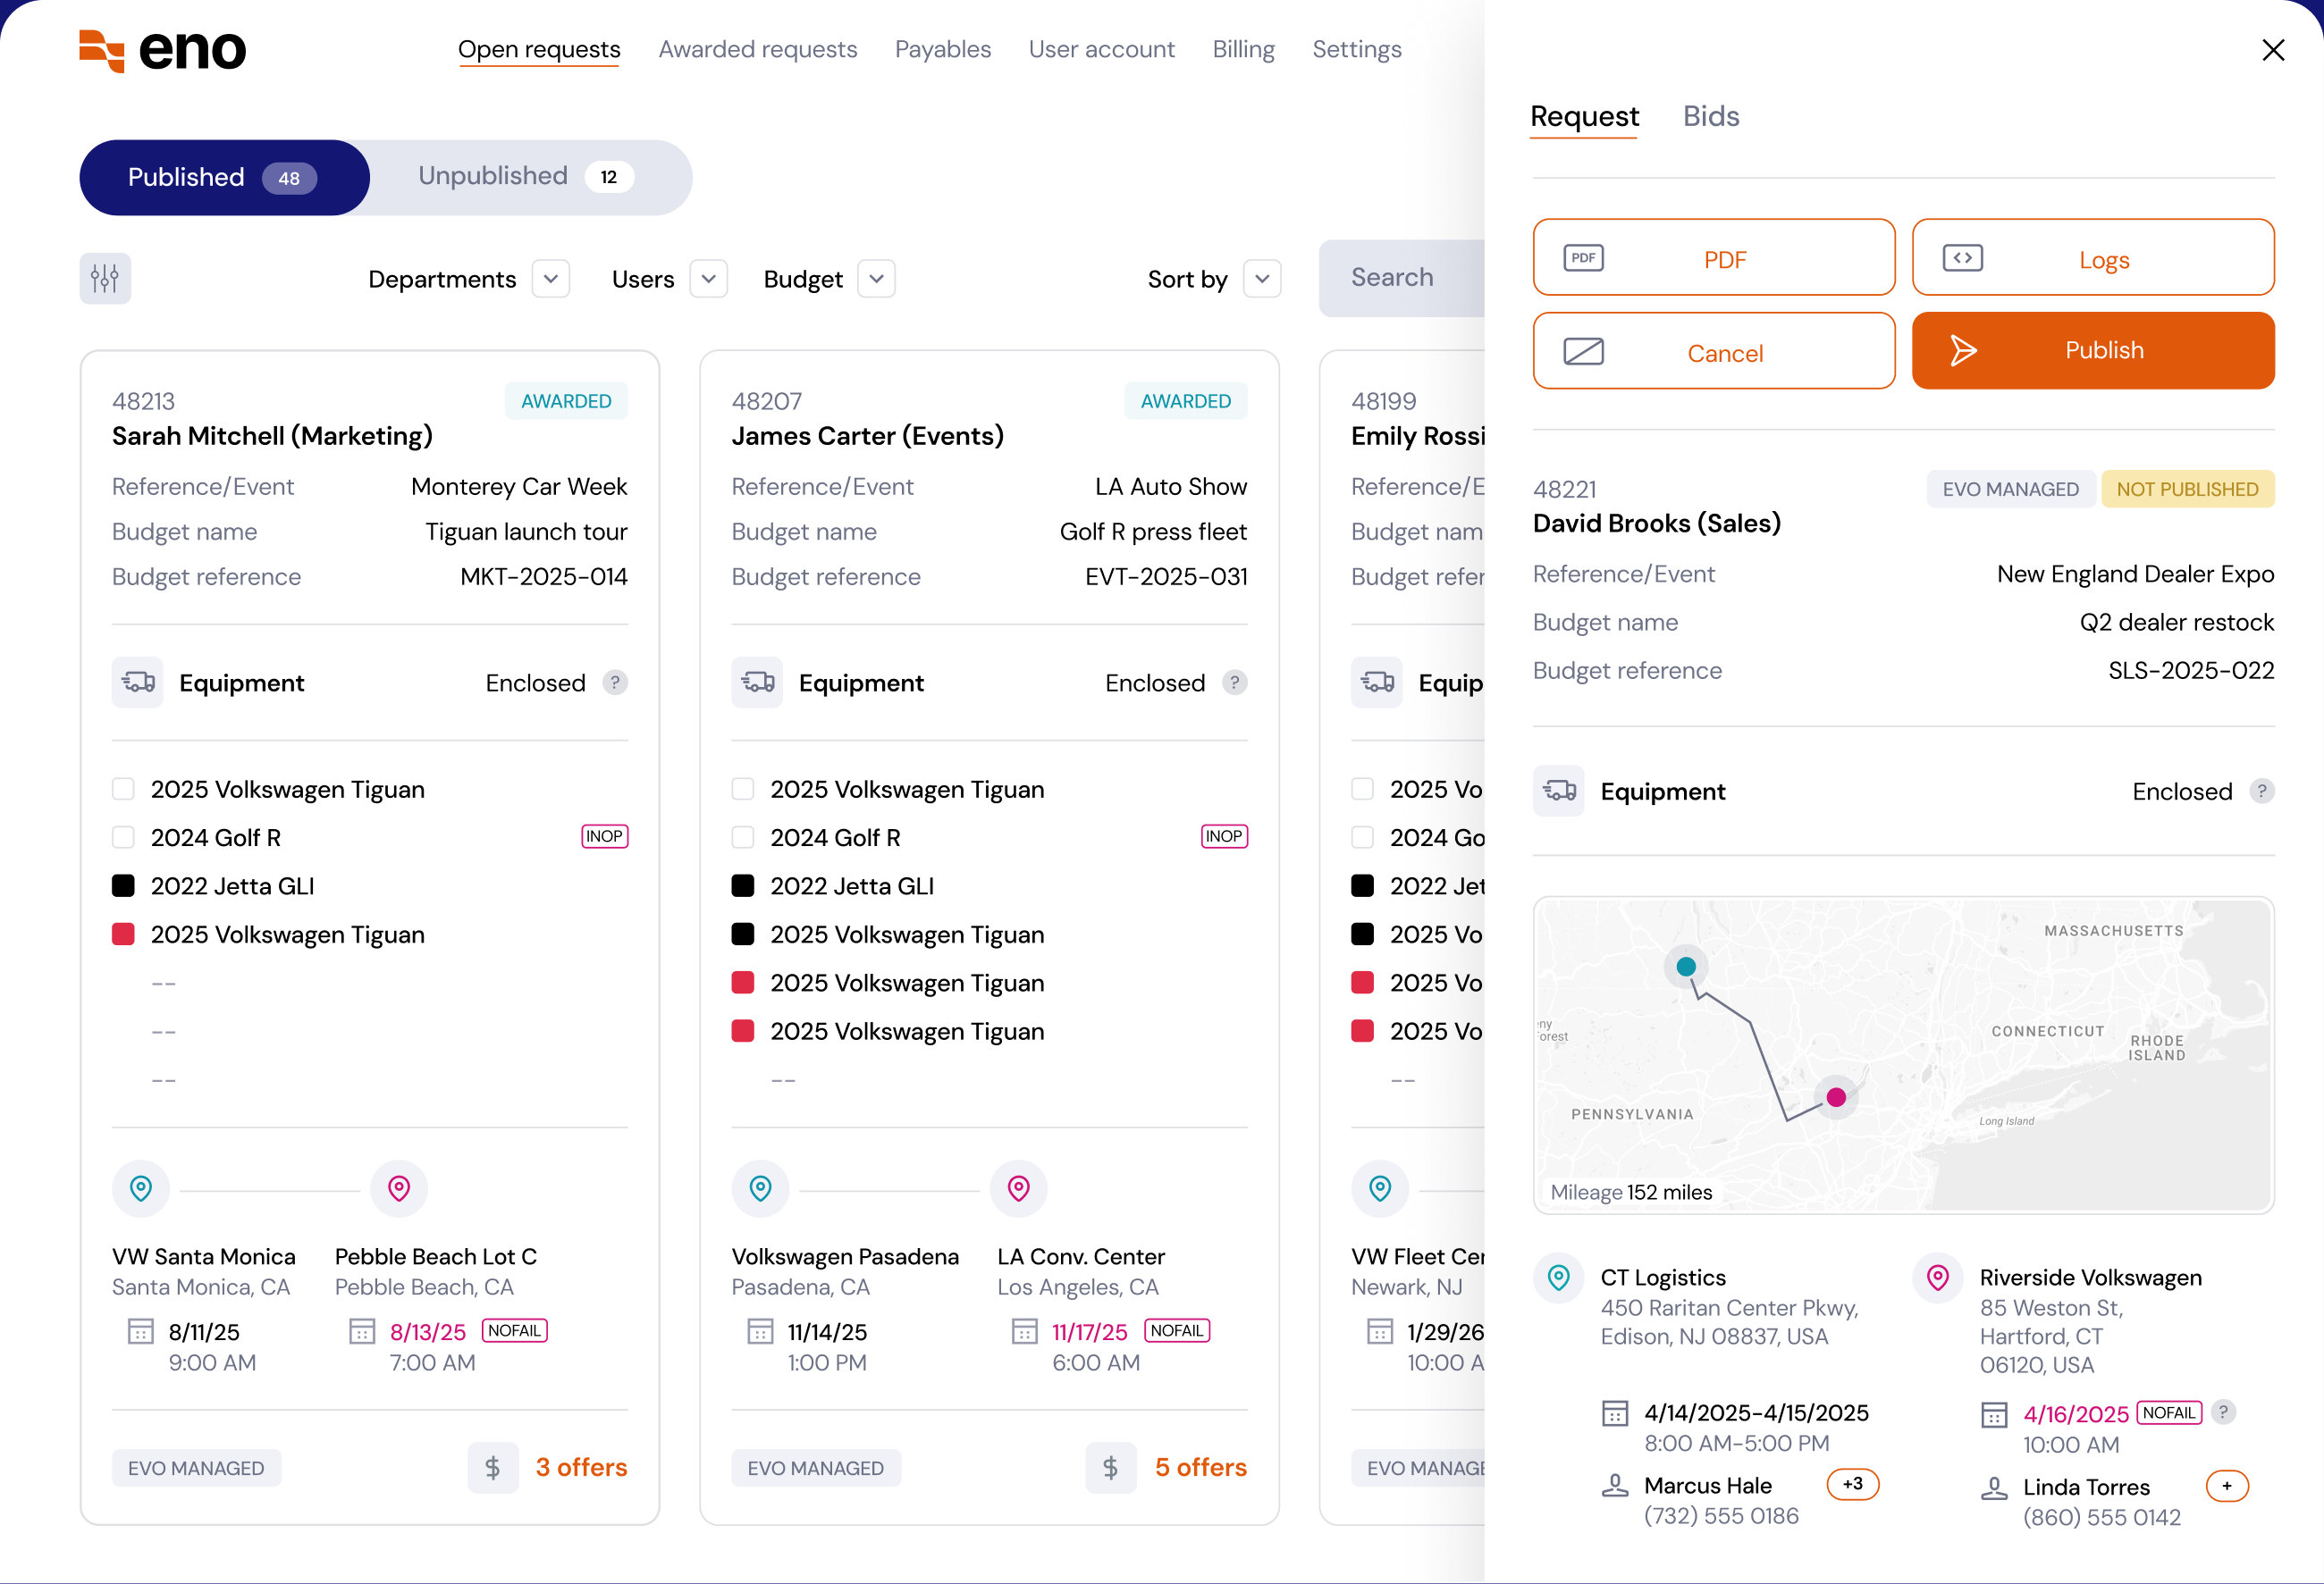Click the Logs code icon

coord(1962,258)
